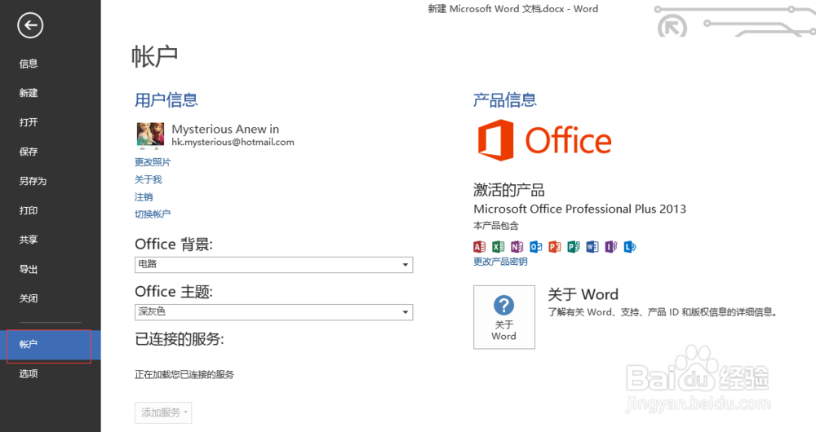Click the Access product icon

(479, 246)
